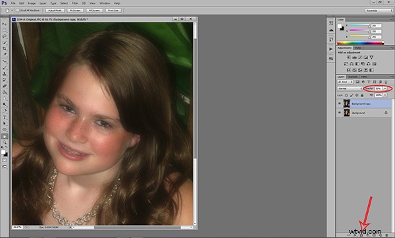Click the cyan color slider

tap(359, 25)
